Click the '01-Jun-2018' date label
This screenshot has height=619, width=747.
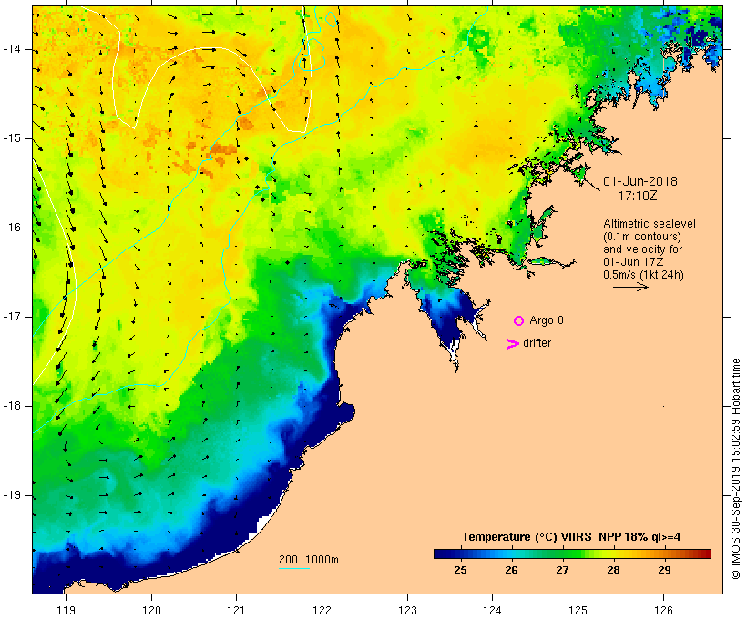640,181
